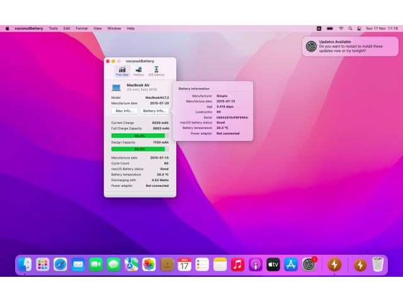The image size is (403, 302).
Task: Launch Safari from the Dock
Action: coord(60,264)
